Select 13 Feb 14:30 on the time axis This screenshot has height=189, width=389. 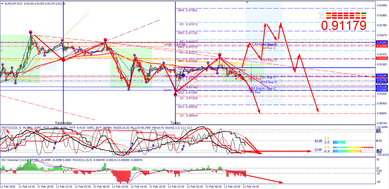tap(251, 186)
